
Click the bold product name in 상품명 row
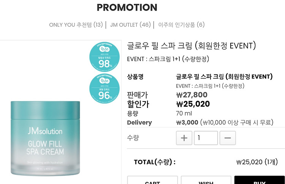click(224, 76)
